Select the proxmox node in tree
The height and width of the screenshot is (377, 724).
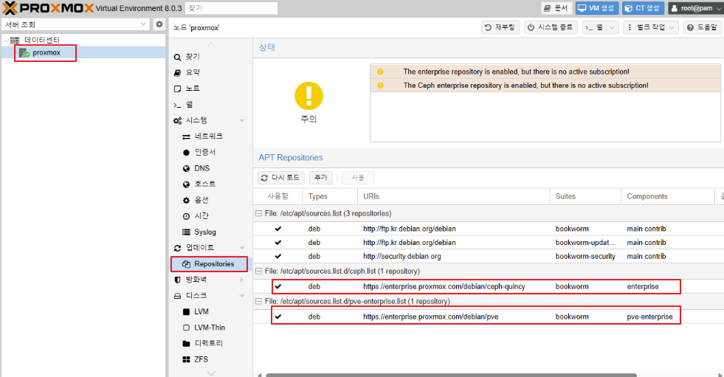46,52
